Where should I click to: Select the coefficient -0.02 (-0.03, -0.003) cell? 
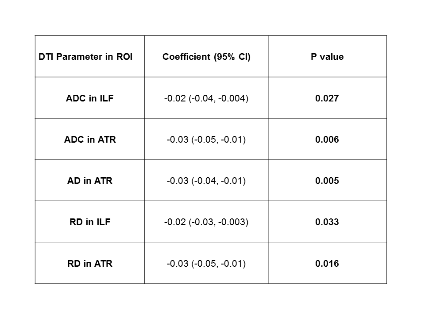pos(206,222)
